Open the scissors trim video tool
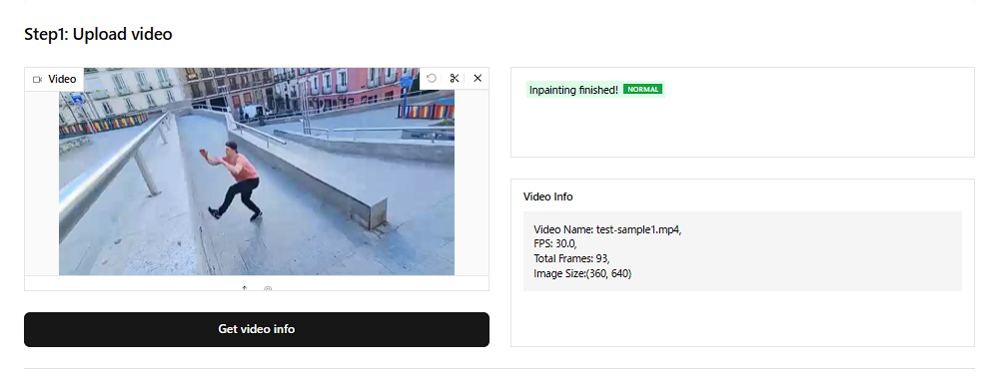The height and width of the screenshot is (389, 992). click(x=455, y=79)
